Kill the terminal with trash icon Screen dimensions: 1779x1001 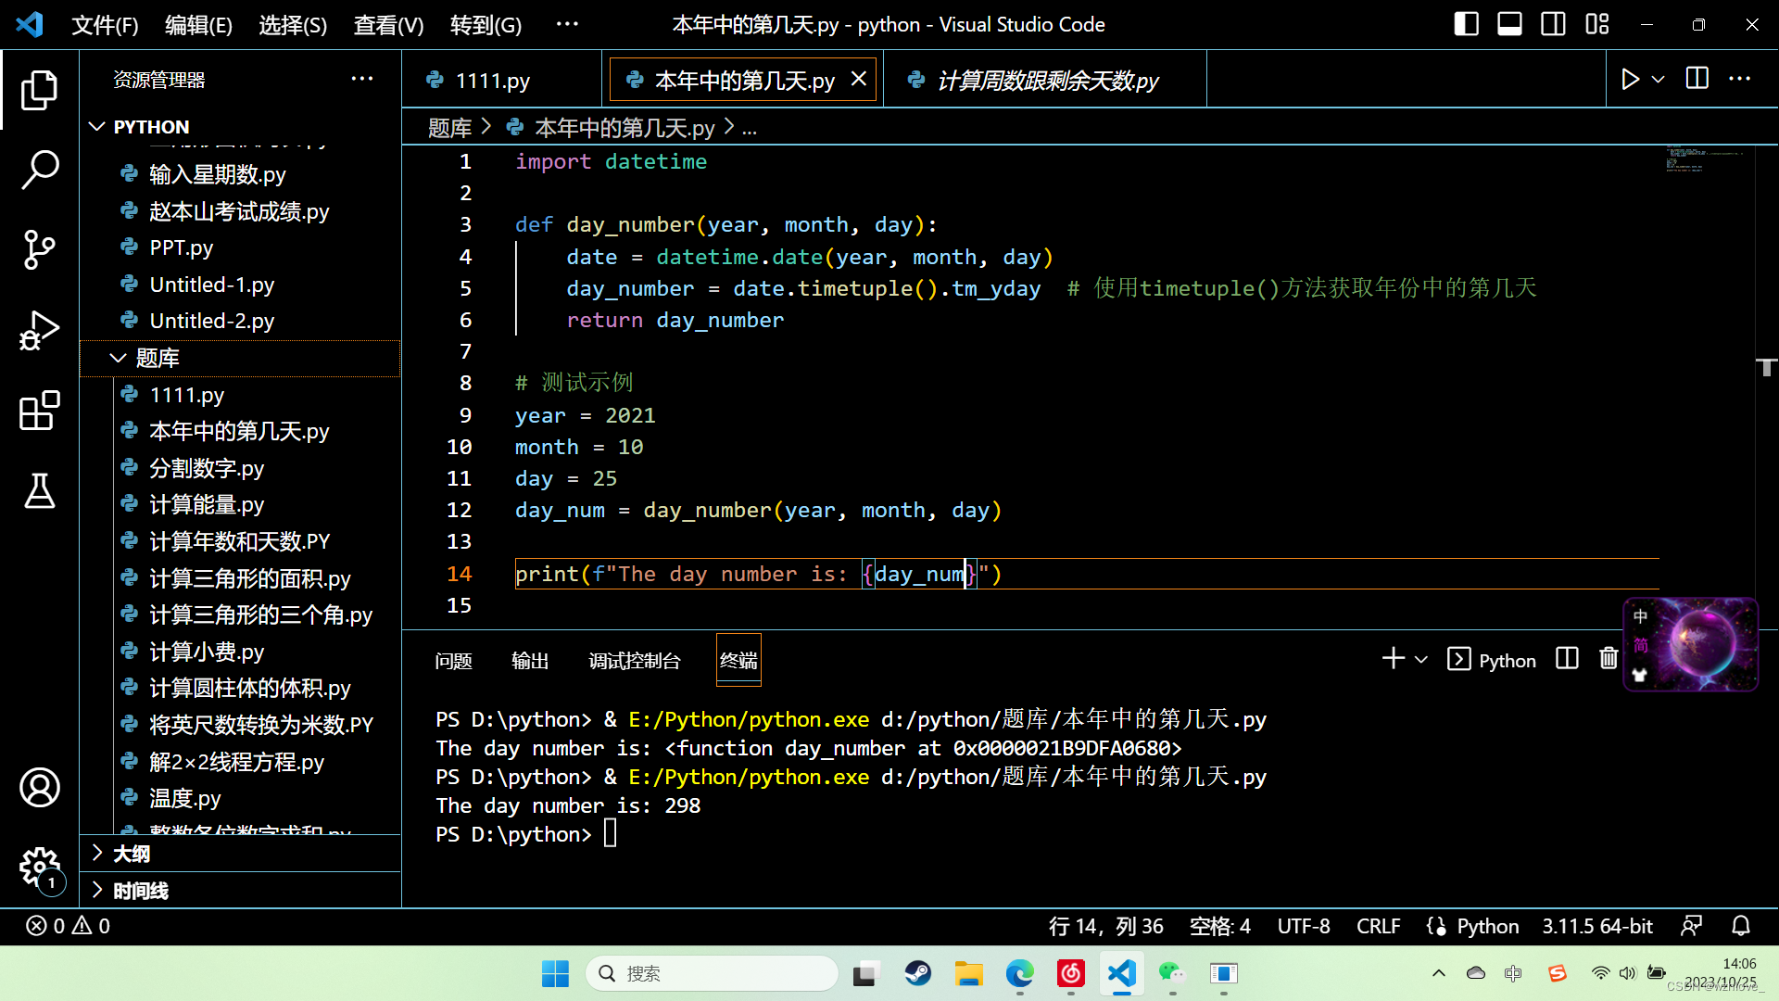(x=1609, y=659)
